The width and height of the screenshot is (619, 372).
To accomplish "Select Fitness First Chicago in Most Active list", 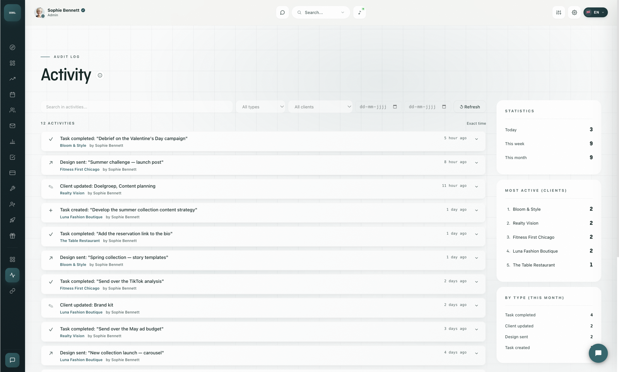I will click(549, 237).
